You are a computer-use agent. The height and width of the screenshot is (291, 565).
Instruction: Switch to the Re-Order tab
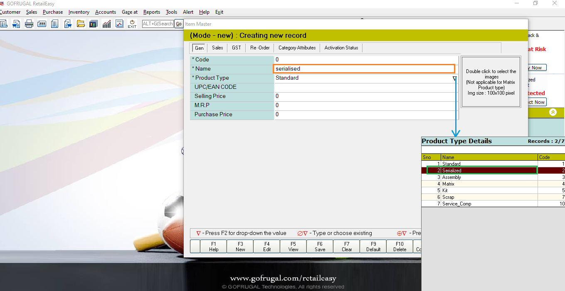(x=260, y=48)
